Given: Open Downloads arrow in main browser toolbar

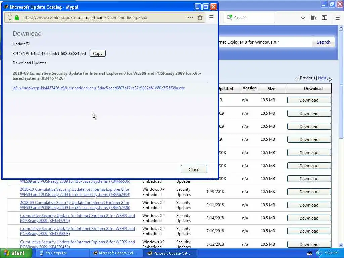Looking at the screenshot, I should pyautogui.click(x=303, y=18).
